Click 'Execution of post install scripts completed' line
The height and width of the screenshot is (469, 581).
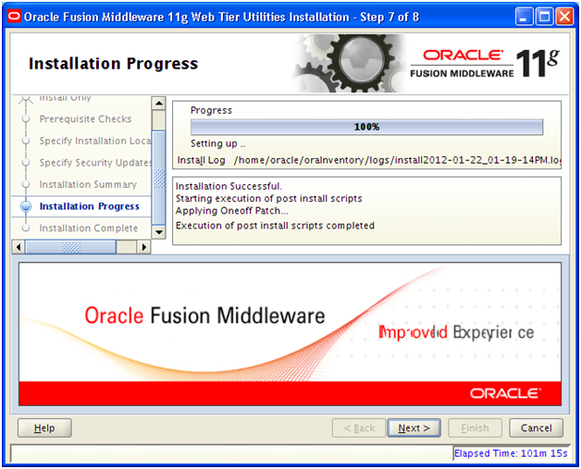coord(275,226)
